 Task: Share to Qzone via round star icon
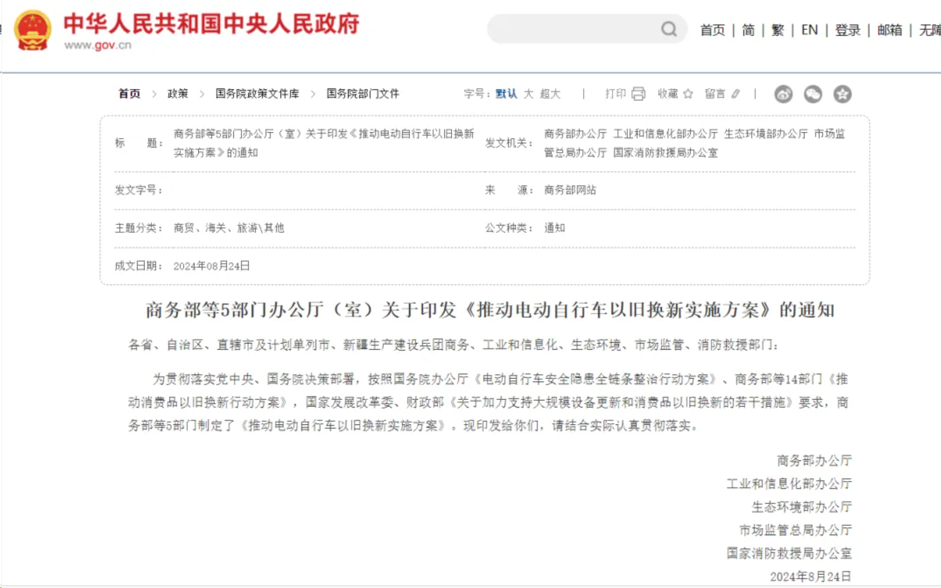click(842, 94)
